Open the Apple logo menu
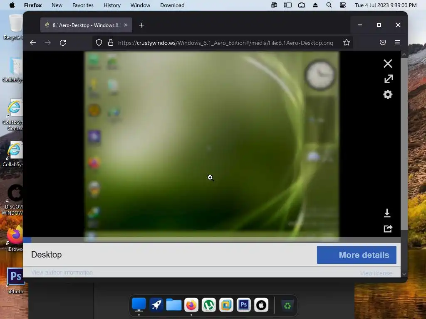This screenshot has width=426, height=319. tap(12, 5)
